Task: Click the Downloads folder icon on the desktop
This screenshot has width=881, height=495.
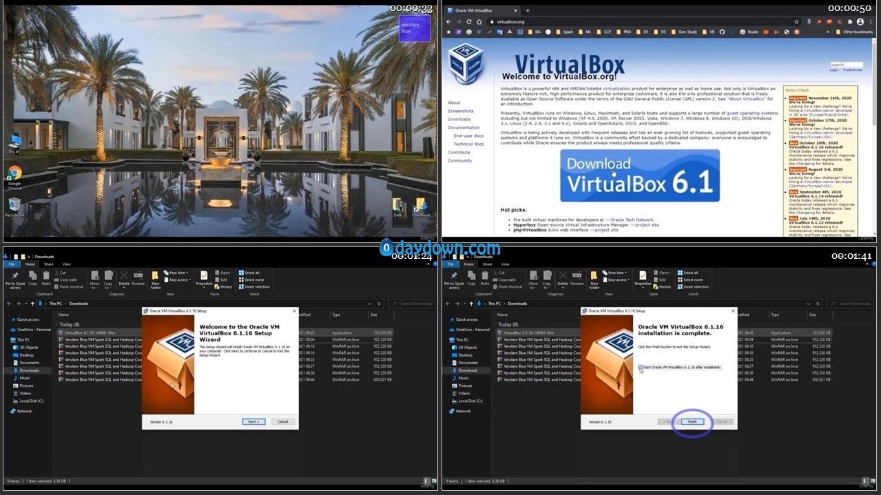Action: pos(421,205)
